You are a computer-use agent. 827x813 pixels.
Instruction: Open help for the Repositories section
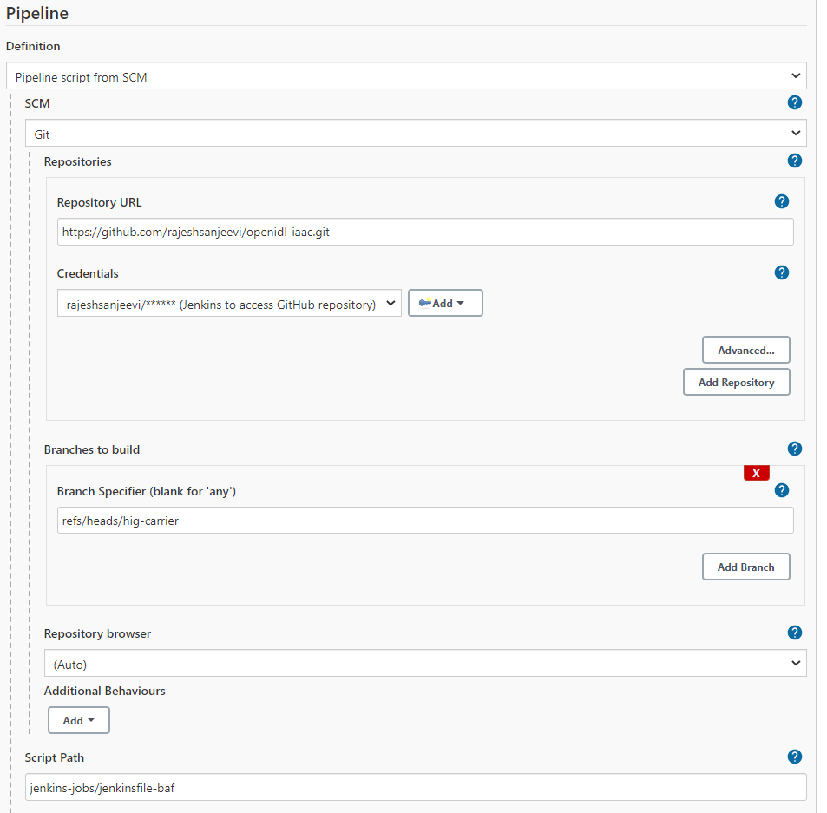794,161
